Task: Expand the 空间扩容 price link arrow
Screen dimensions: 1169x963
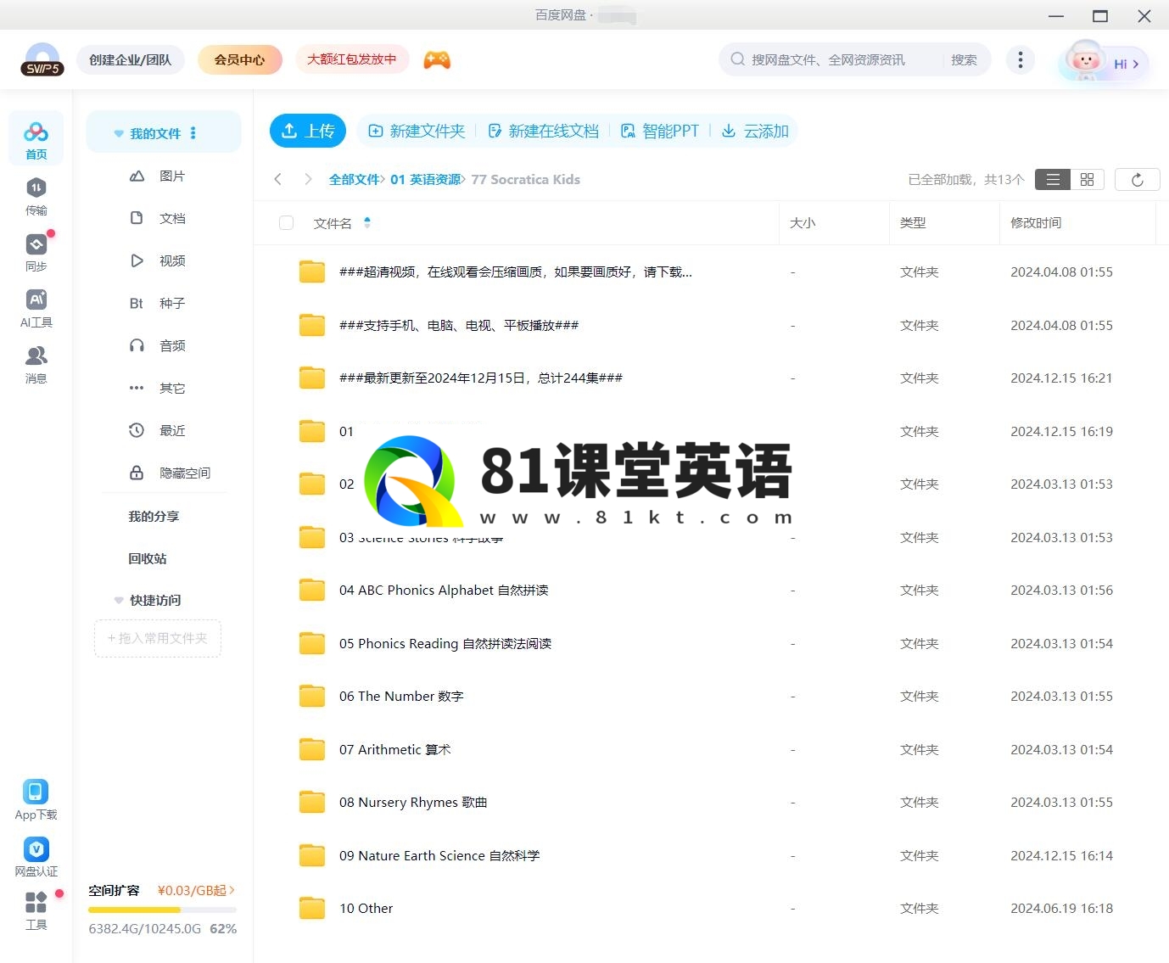Action: [232, 890]
